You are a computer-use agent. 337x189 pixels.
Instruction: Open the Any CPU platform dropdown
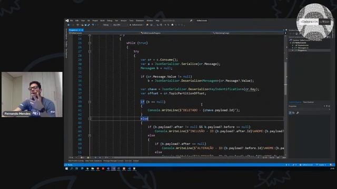(120, 25)
